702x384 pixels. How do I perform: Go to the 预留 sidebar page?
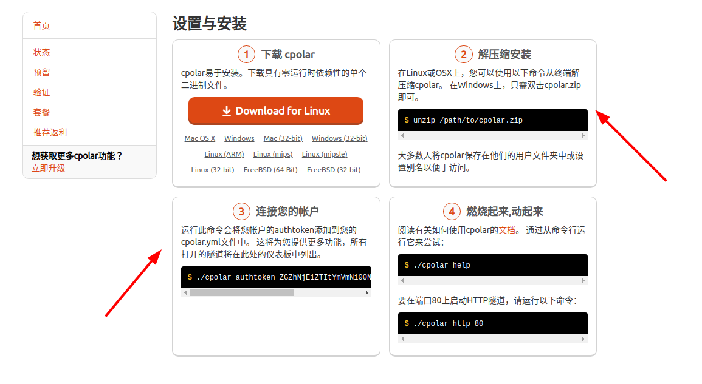[42, 72]
